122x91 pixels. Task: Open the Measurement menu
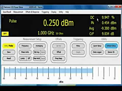click(x=18, y=12)
